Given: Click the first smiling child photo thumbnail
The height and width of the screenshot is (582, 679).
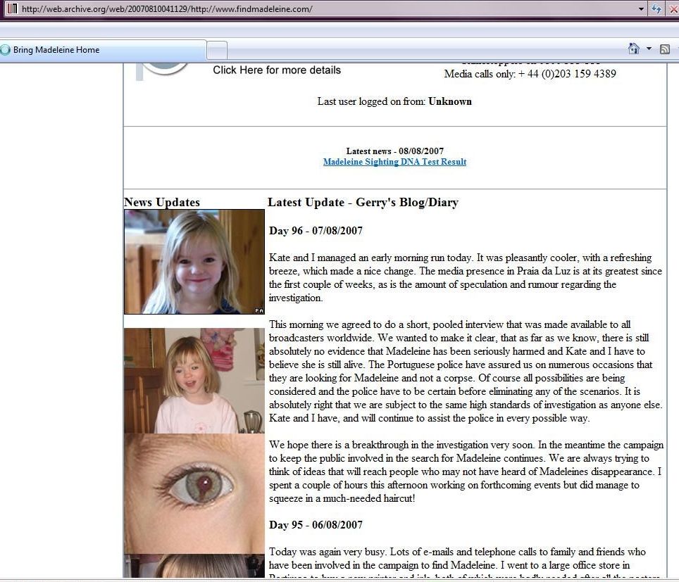Looking at the screenshot, I should (x=194, y=262).
